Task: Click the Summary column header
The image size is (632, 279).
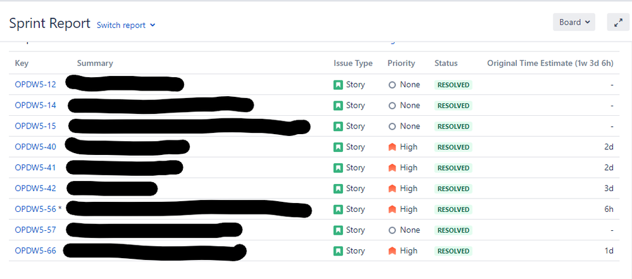Action: click(x=95, y=63)
